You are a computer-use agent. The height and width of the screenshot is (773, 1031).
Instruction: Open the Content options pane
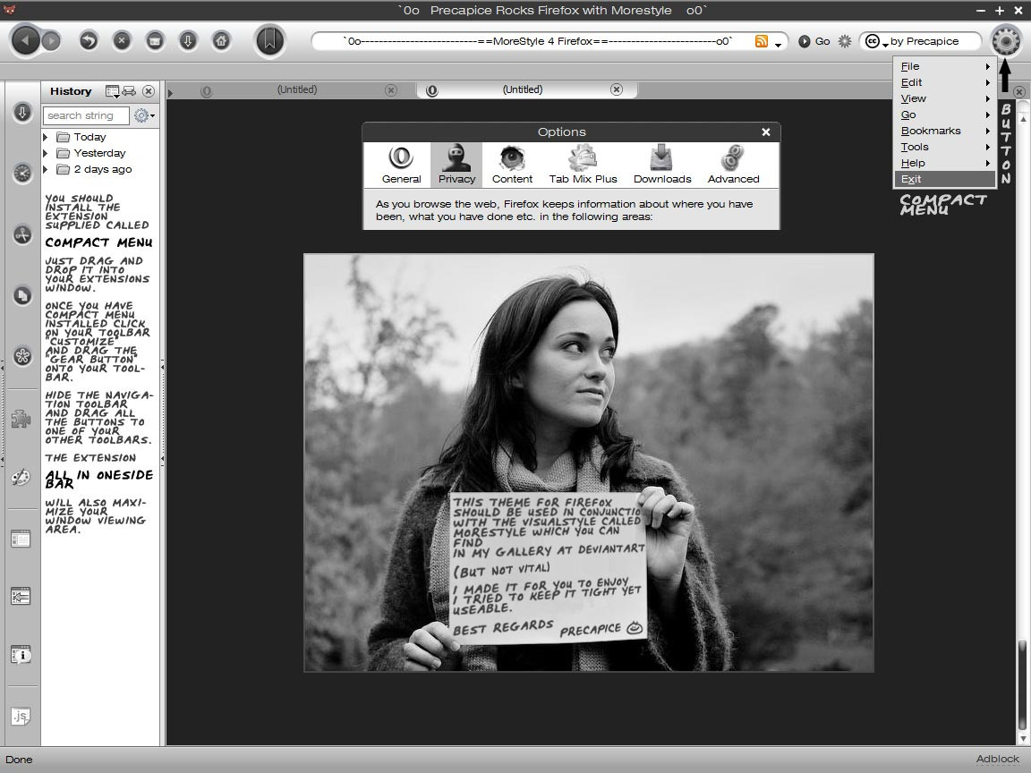pos(512,165)
